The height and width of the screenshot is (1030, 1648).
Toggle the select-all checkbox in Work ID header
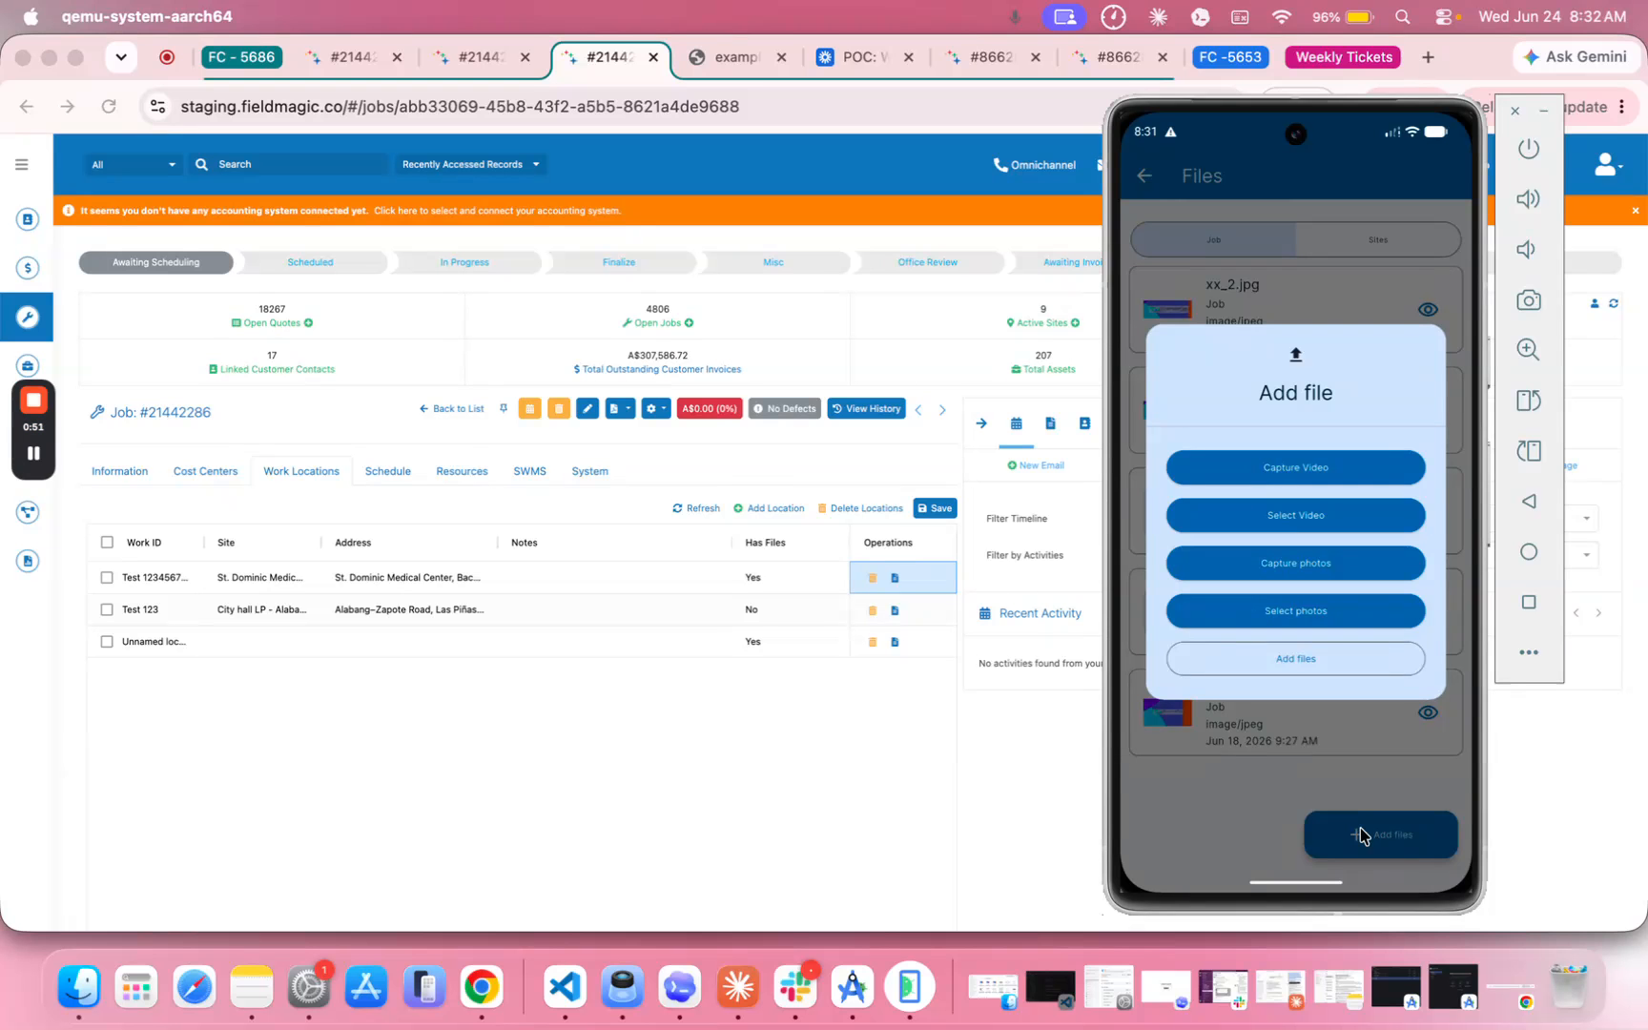coord(107,543)
